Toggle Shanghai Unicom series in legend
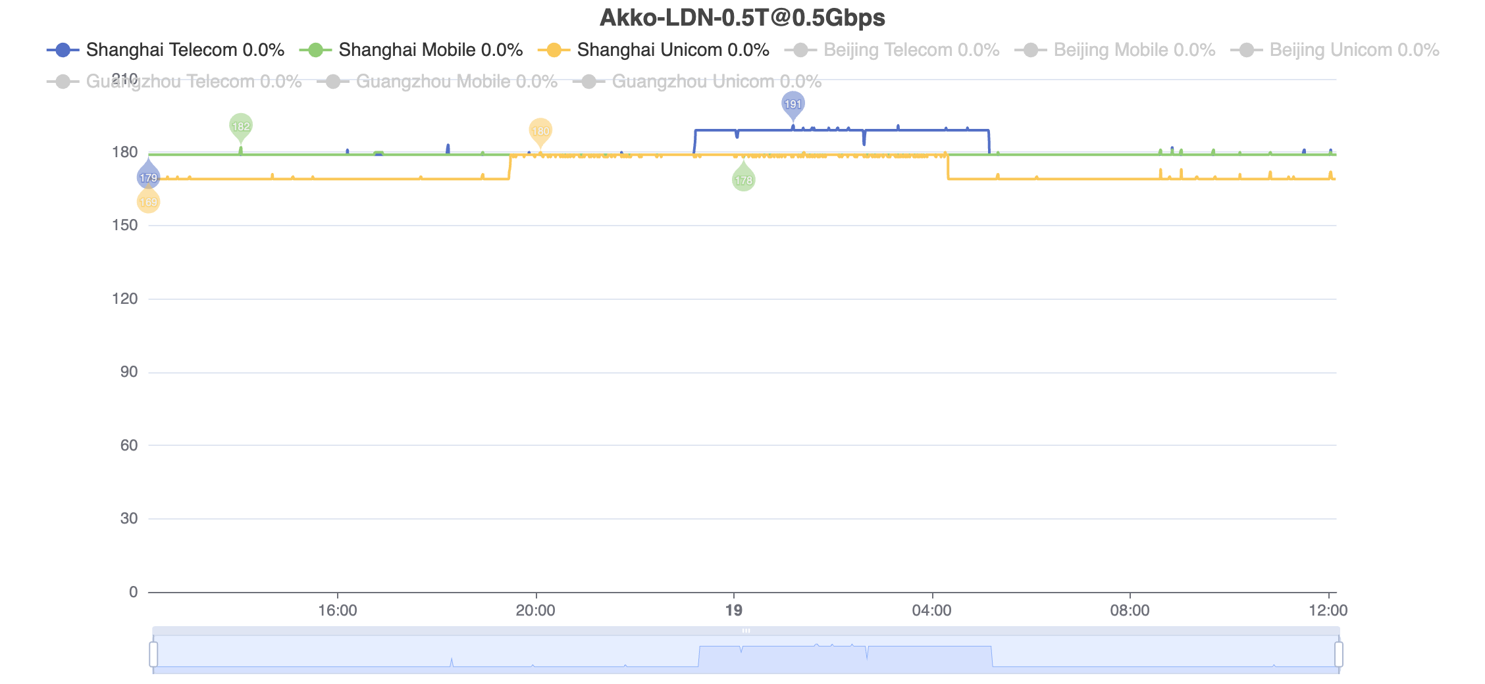1485x684 pixels. (x=654, y=50)
